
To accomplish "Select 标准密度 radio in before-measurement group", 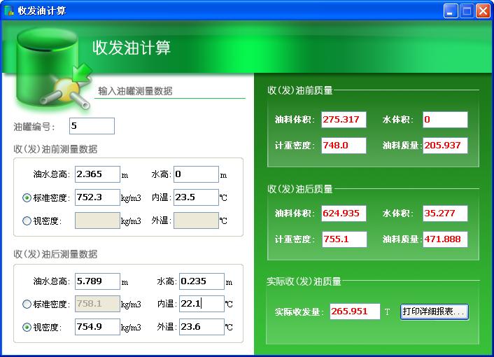I will [27, 198].
